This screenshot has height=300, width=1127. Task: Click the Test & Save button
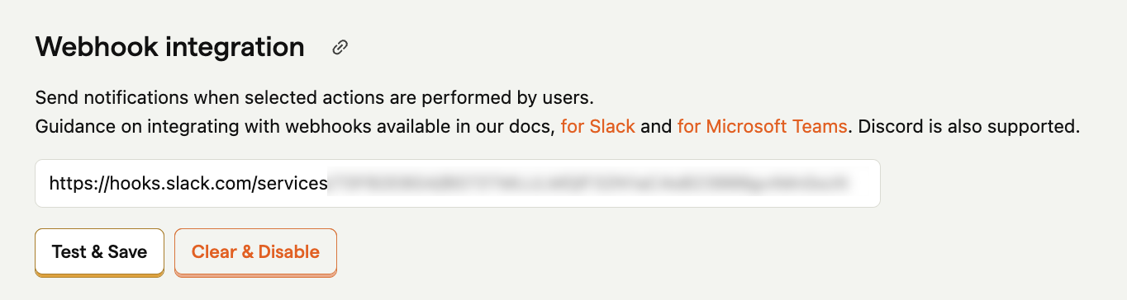point(99,251)
